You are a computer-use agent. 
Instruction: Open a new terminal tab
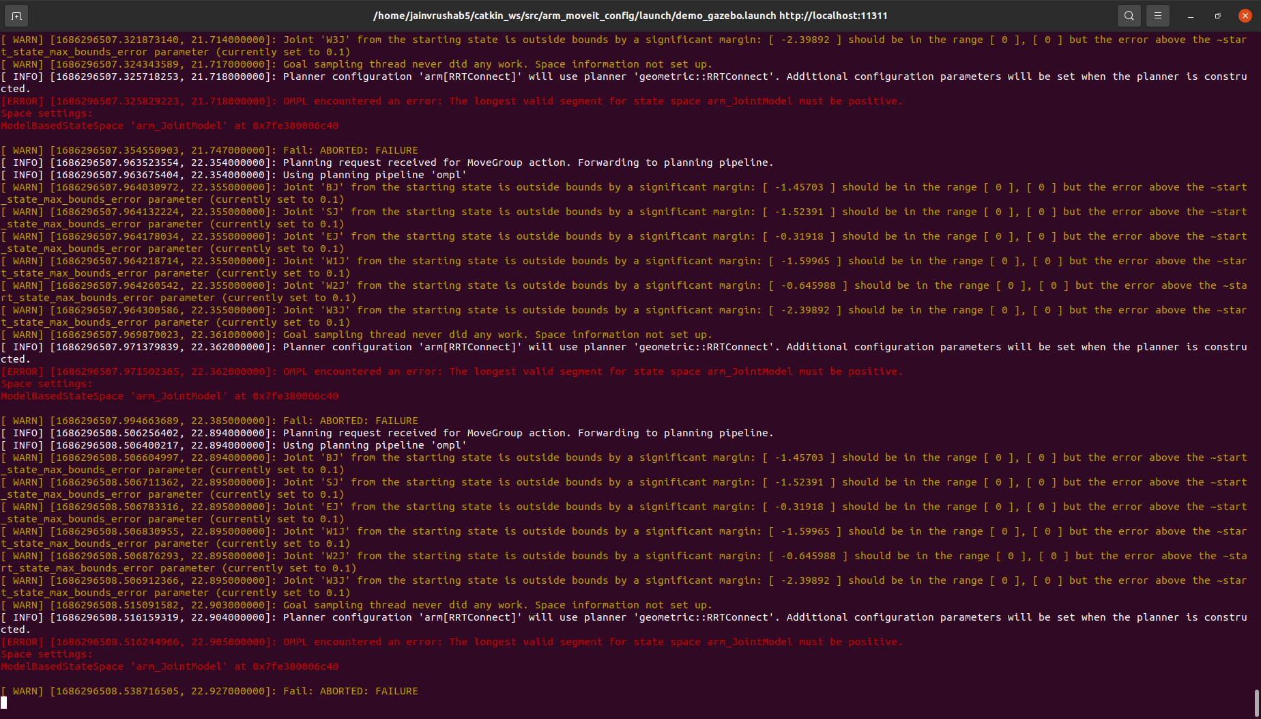click(x=16, y=15)
